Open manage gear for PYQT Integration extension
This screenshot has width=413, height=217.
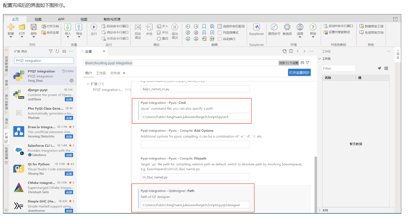(x=71, y=81)
